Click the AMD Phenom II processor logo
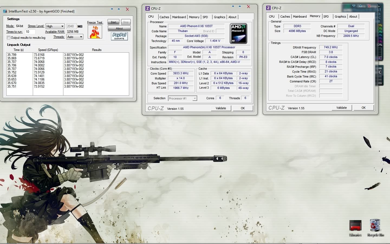Viewport: 390px width, 244px height. (238, 34)
